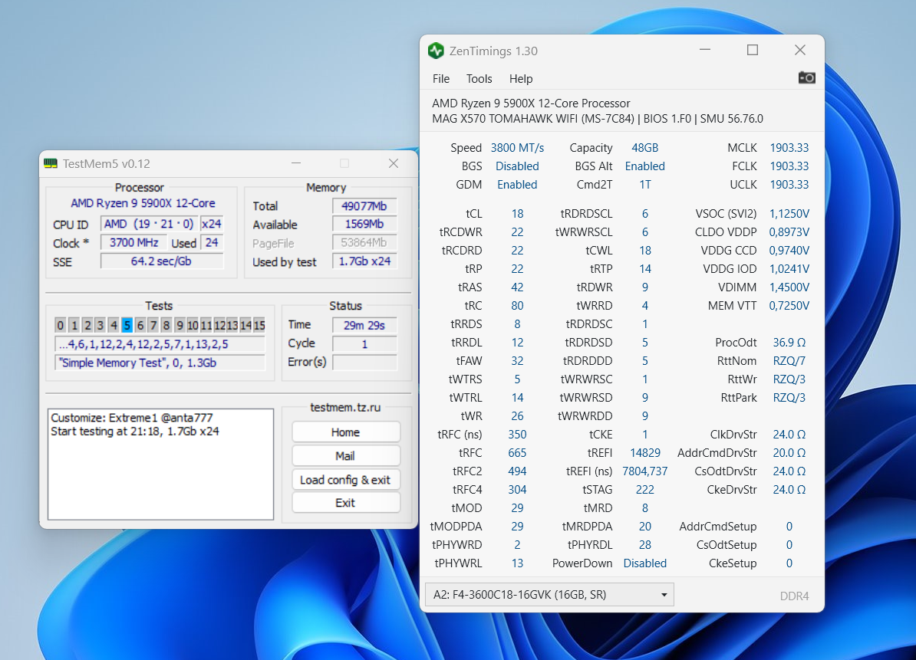Screen dimensions: 916x660
Task: Click the tFAW value 32
Action: coord(517,360)
